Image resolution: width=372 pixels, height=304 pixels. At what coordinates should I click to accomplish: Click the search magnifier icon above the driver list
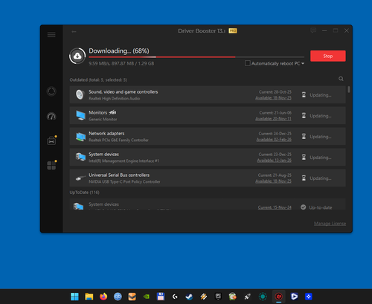point(341,79)
